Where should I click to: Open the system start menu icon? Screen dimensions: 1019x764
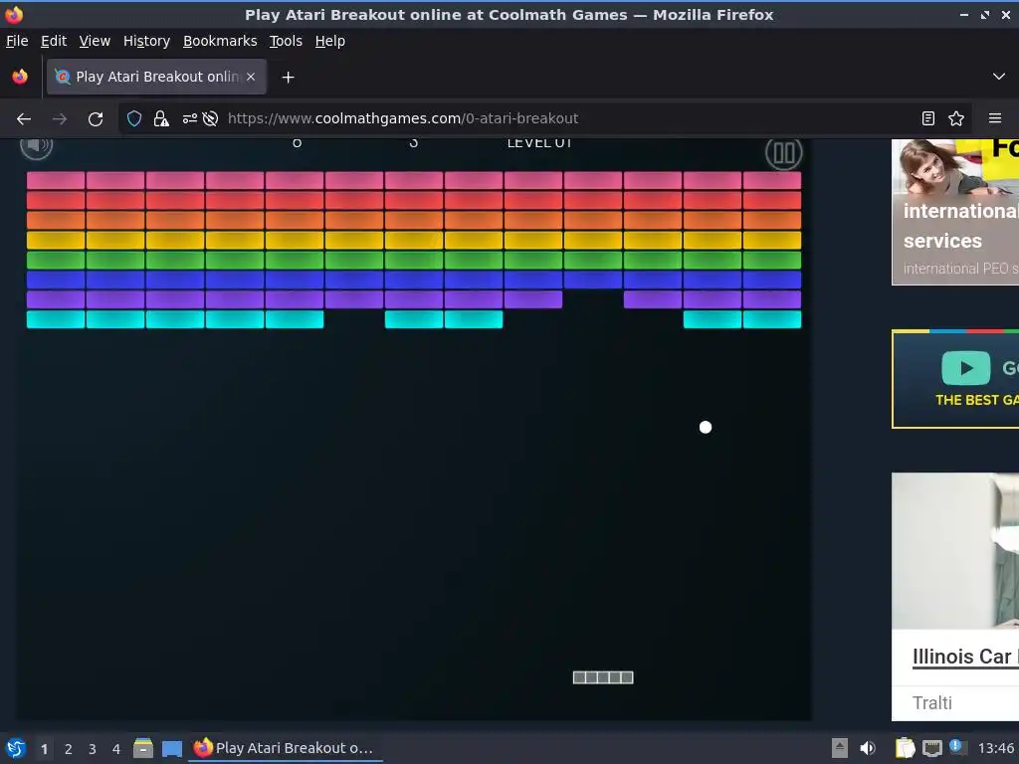pos(16,748)
